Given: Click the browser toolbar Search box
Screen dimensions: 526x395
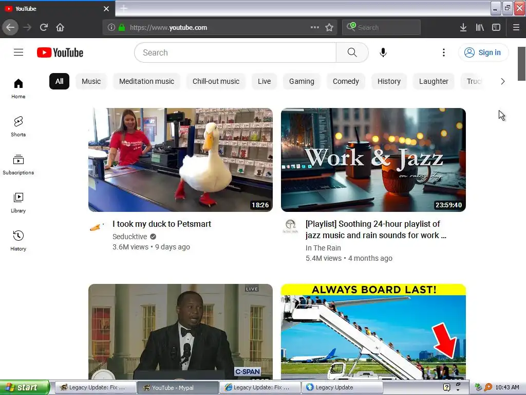Looking at the screenshot, I should click(x=382, y=27).
